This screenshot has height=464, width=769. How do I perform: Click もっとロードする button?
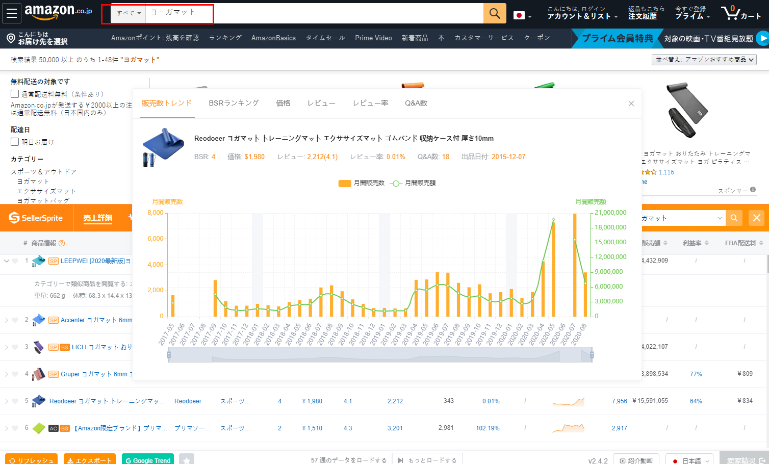[x=427, y=460]
